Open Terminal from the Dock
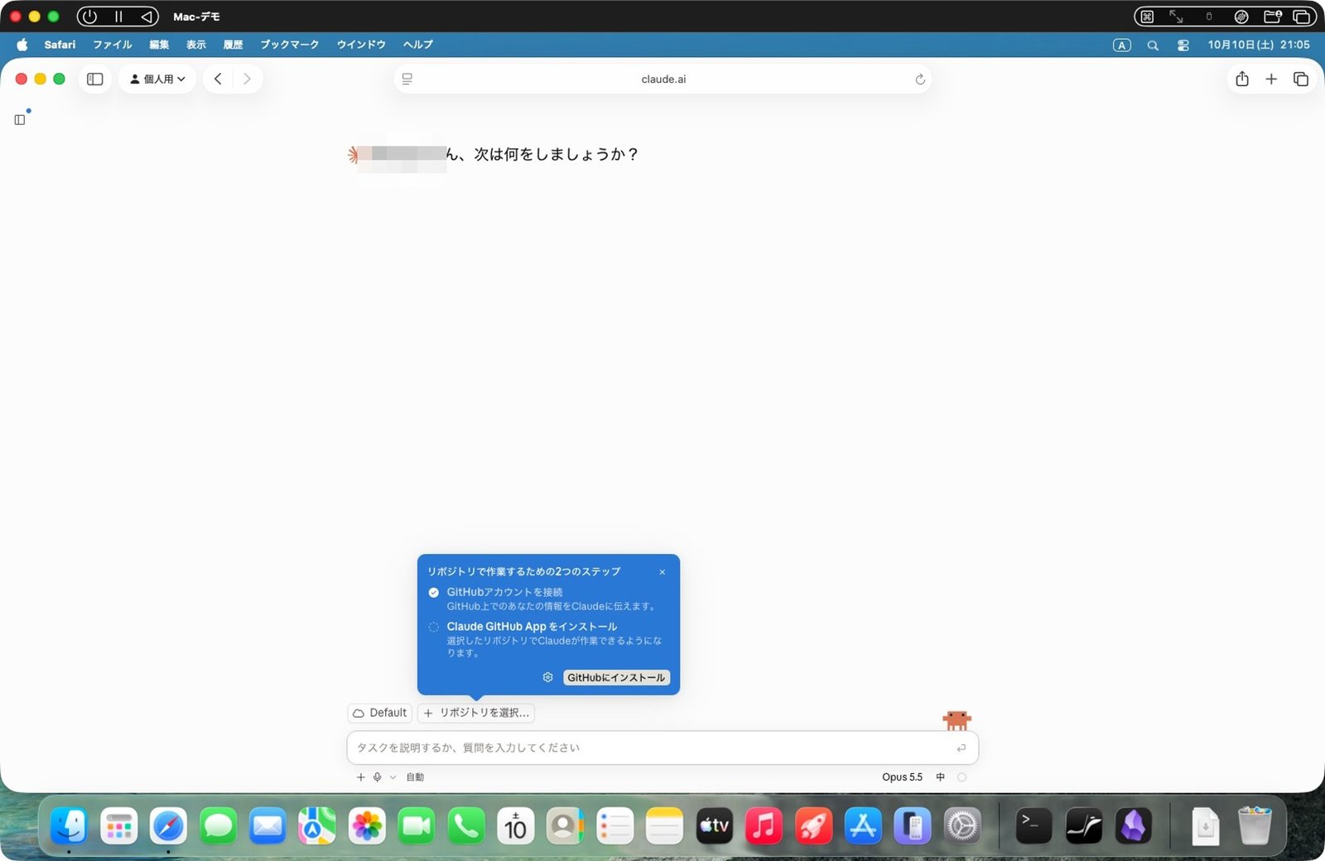This screenshot has height=861, width=1325. pos(1033,826)
